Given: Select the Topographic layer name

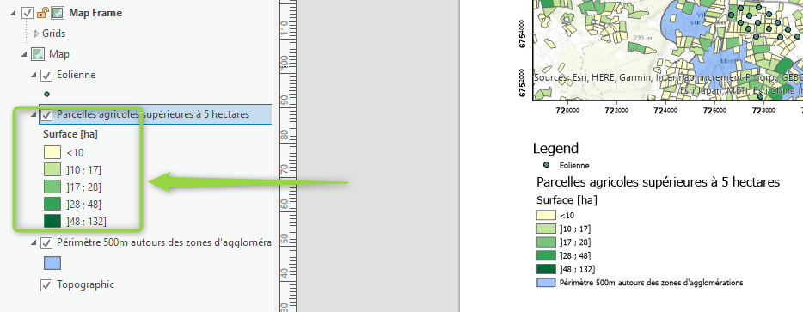Looking at the screenshot, I should pos(85,284).
